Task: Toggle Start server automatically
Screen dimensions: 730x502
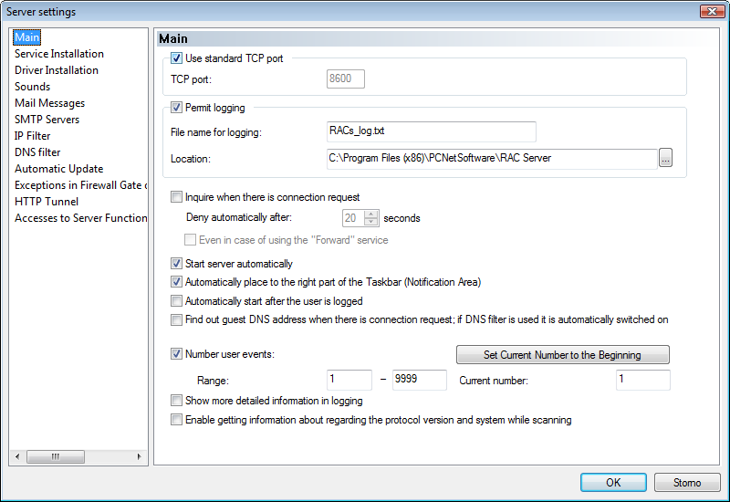Action: point(176,264)
